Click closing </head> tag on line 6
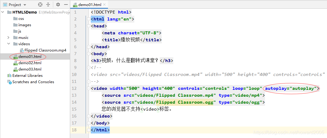 coord(100,47)
